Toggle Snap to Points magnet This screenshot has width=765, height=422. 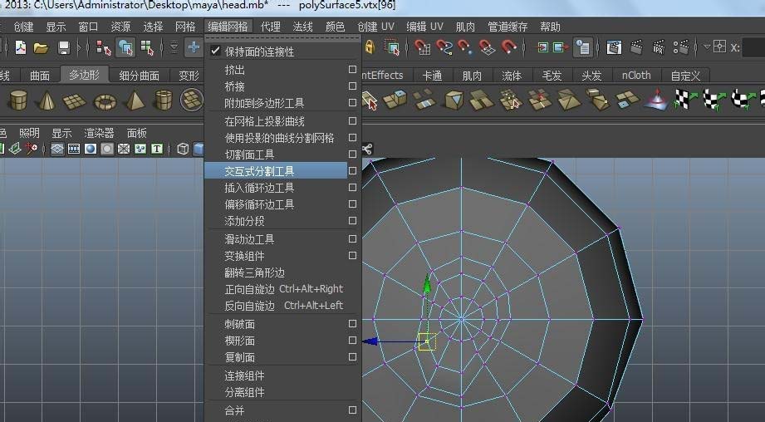pos(464,47)
